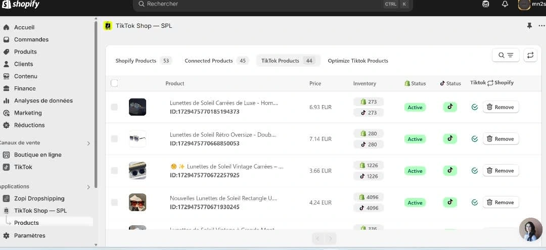Open Contenu in sidebar
The image size is (546, 250).
coord(25,76)
